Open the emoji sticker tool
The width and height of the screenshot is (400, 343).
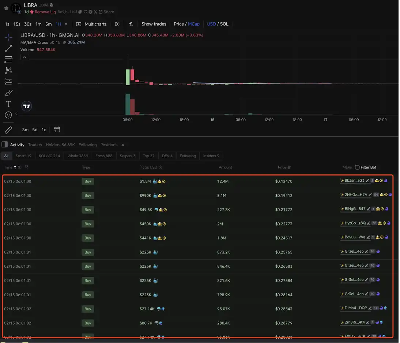(x=8, y=115)
